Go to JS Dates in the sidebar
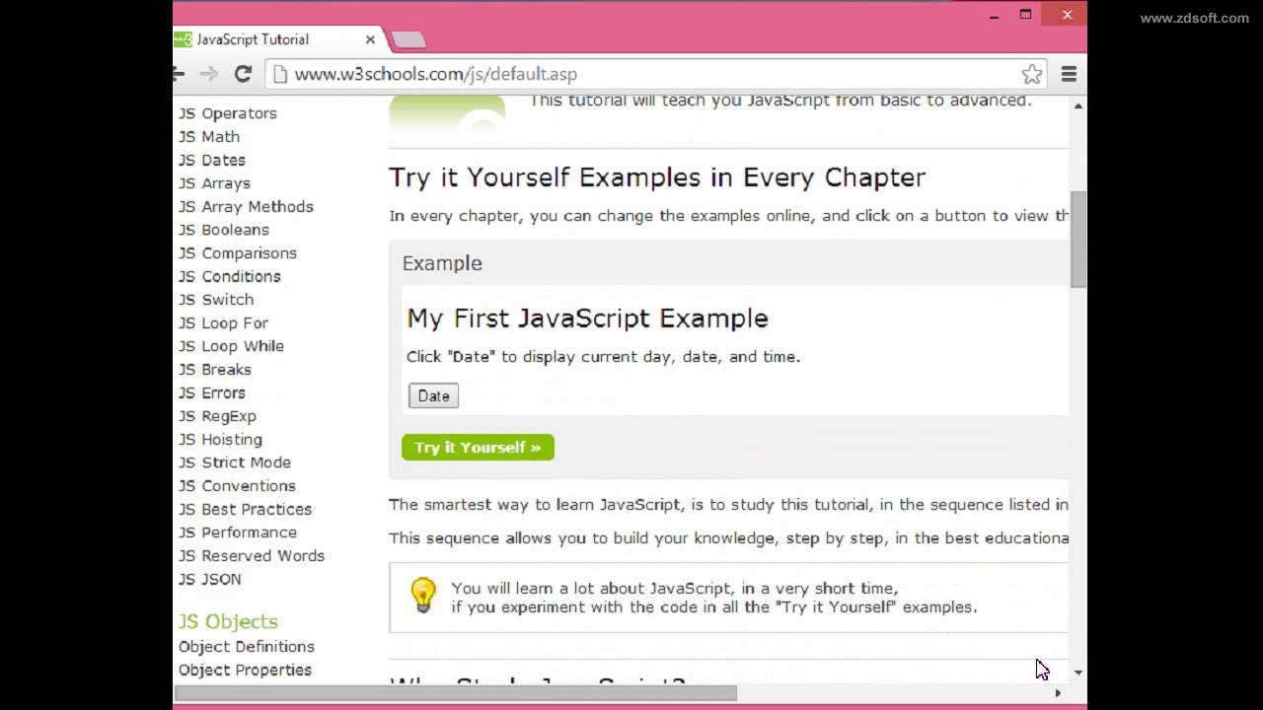The image size is (1263, 710). coord(212,160)
